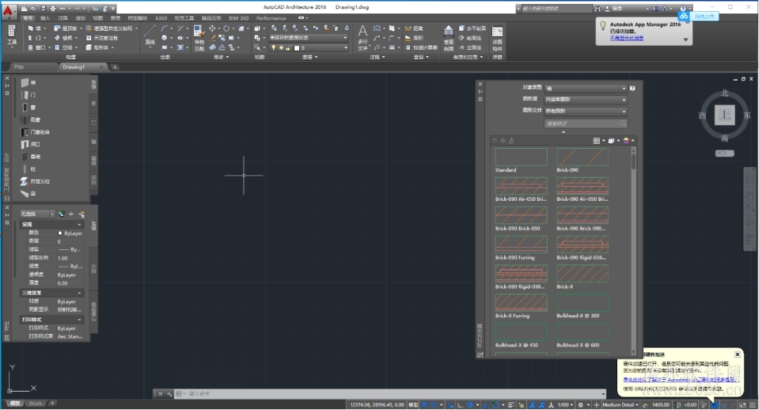
Task: Select the Wall (墙) tool in the ribbon
Action: [35, 29]
